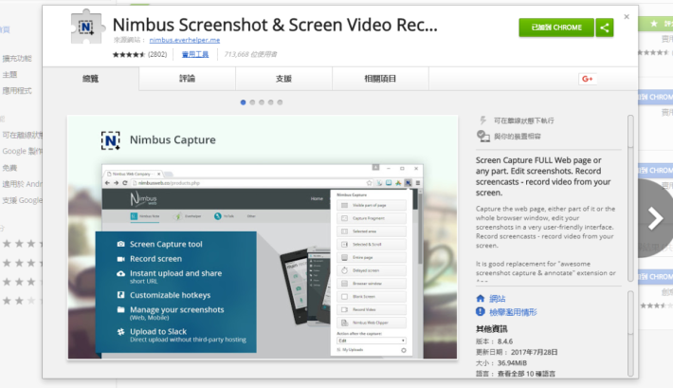Screen dimensions: 673x388
Task: Click 免費 filter in background sidebar
Action: (9, 168)
